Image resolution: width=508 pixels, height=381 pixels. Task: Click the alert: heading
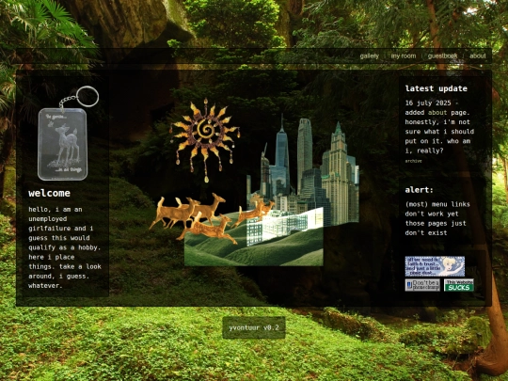pos(419,190)
